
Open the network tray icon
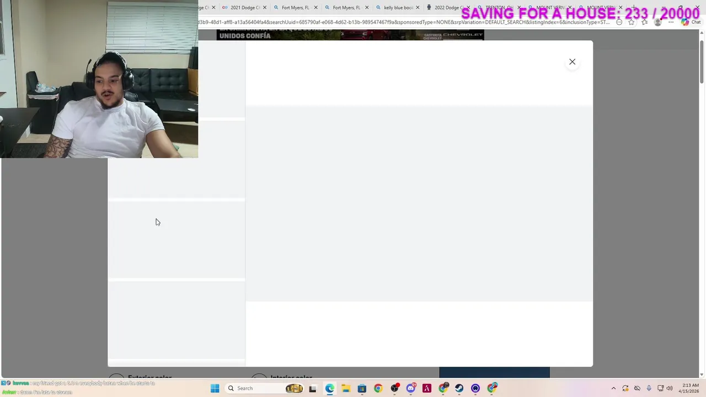coord(660,388)
